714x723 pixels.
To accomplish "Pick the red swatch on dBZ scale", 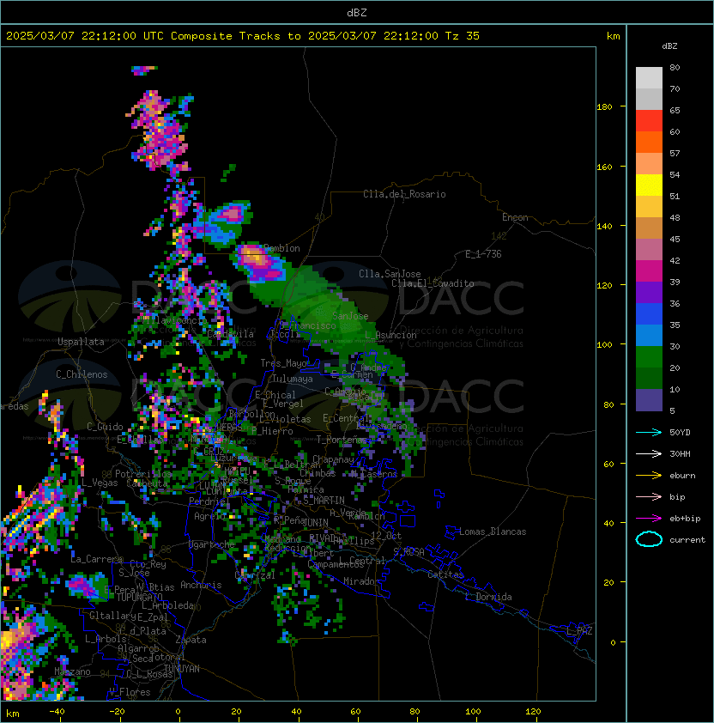I will click(649, 120).
